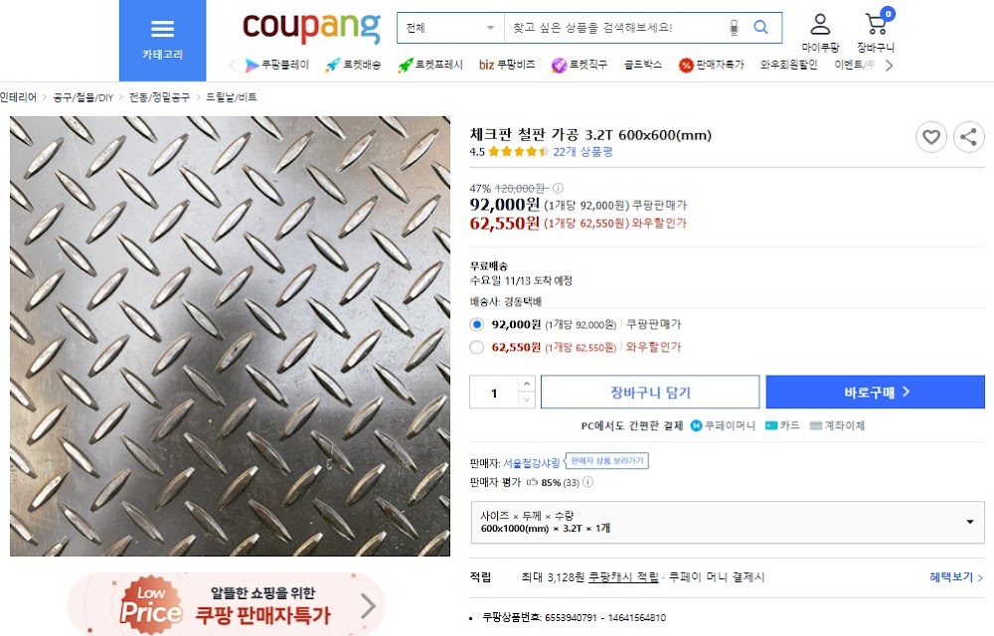Open 마이쿠팡 account icon
The image size is (994, 636).
click(820, 33)
